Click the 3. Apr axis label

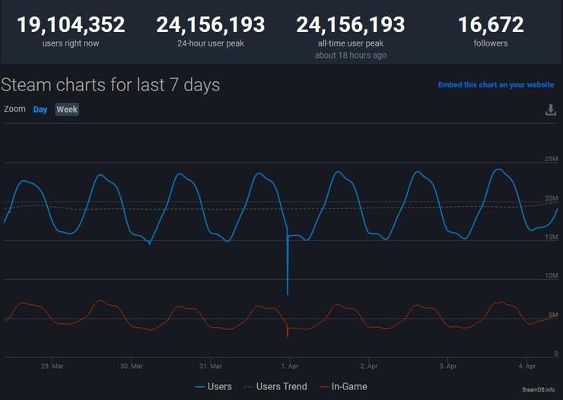pyautogui.click(x=448, y=367)
